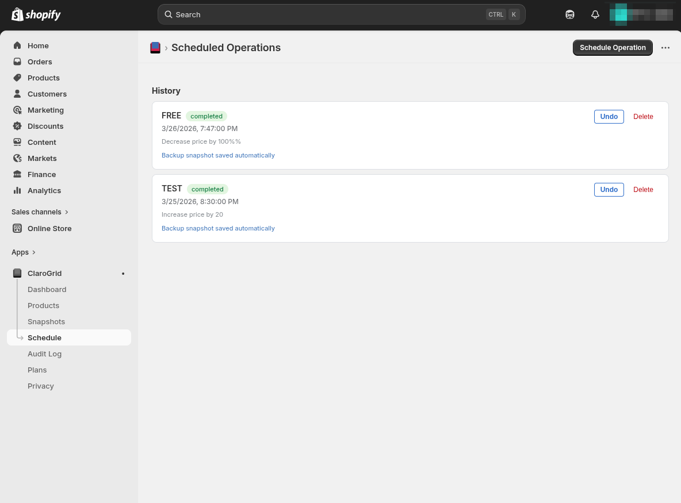Select Dashboard under ClaroGrid
The width and height of the screenshot is (681, 503).
tap(47, 289)
